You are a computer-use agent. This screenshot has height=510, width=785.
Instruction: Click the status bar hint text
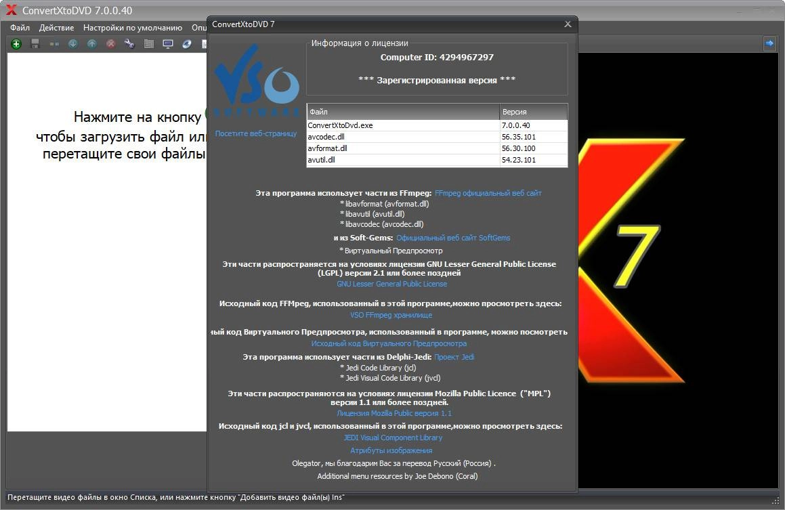(175, 498)
